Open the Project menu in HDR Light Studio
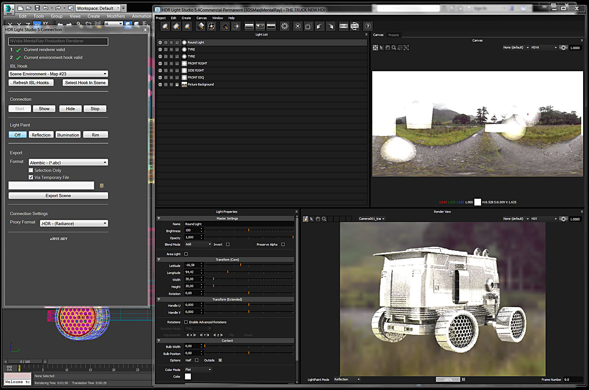This screenshot has width=589, height=390. [161, 18]
